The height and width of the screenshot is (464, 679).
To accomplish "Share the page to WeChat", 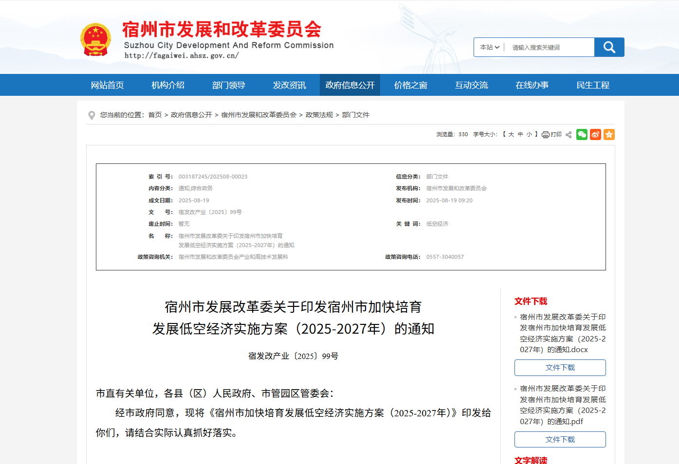I will (582, 135).
